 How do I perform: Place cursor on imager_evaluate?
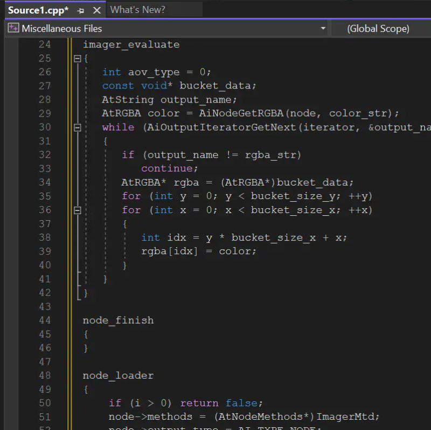tap(131, 45)
